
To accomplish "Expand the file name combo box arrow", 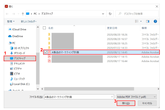I will click(112, 97).
